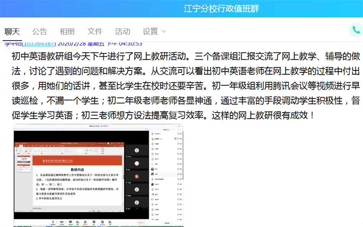
Task: Click the meeting documents icon in meeting toolbar
Action: (x=102, y=222)
